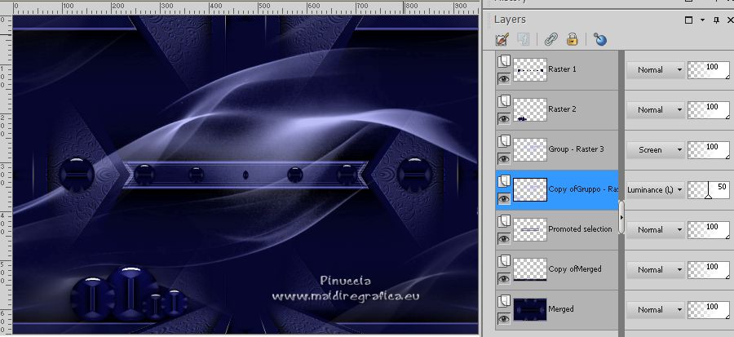
Task: Click the palette splitter expand arrow handle
Action: point(621,217)
